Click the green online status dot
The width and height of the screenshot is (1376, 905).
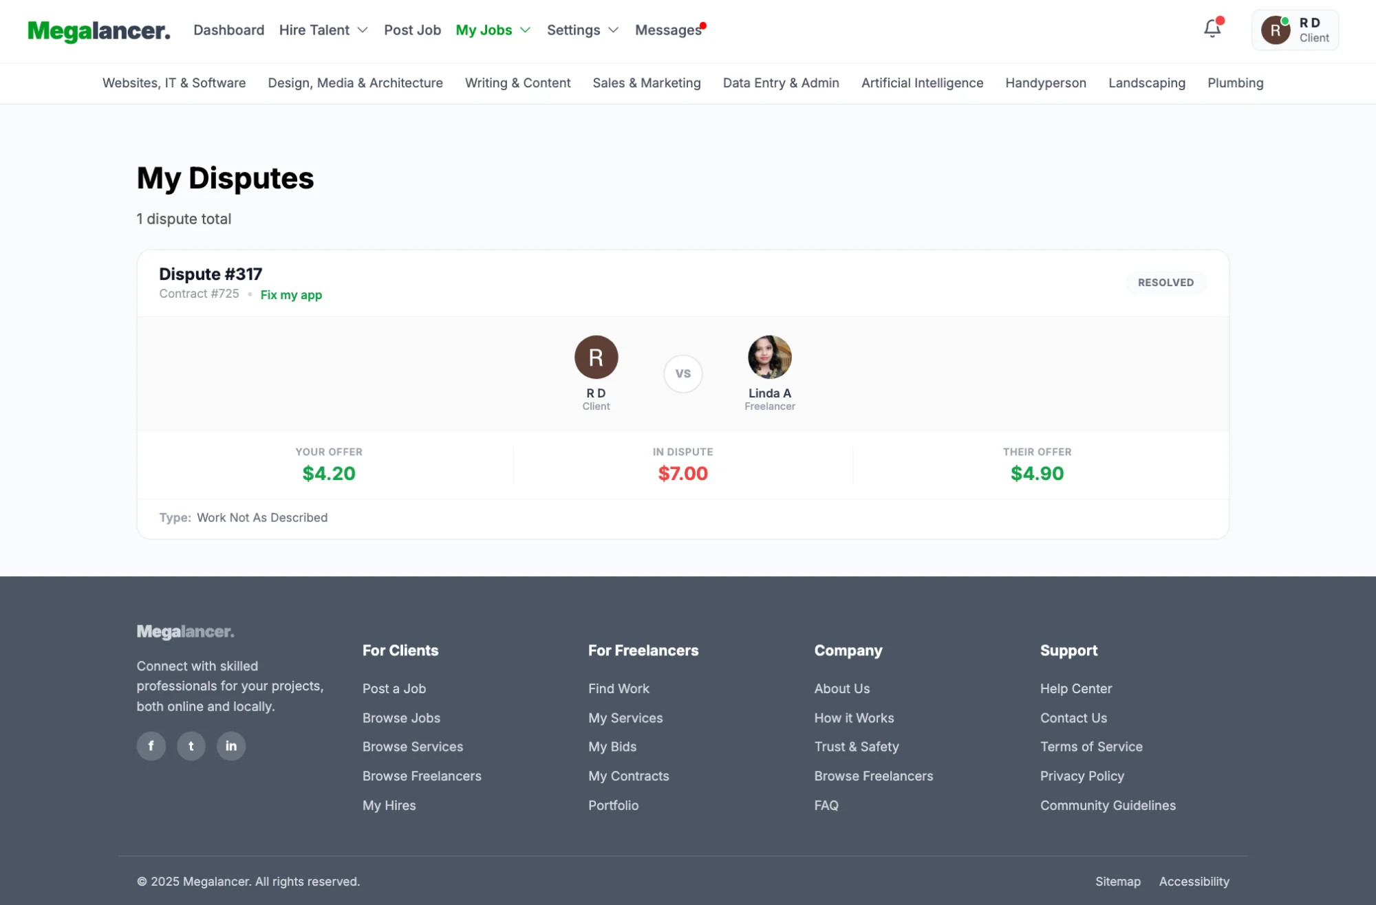pyautogui.click(x=1285, y=20)
